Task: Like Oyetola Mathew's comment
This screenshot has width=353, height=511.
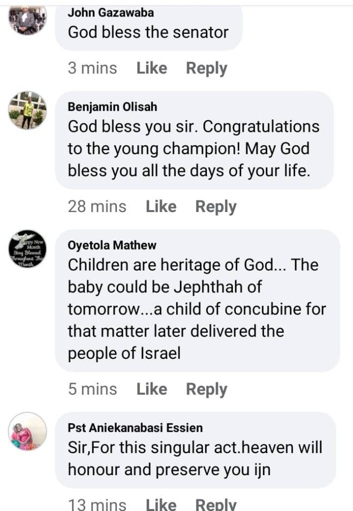Action: 152,389
